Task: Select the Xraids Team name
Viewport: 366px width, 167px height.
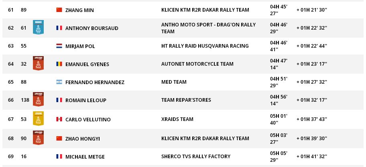Action: coord(177,119)
